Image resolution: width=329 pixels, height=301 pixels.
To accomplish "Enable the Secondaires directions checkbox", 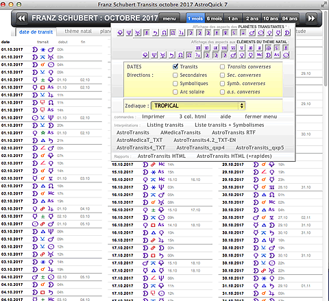I will [x=175, y=75].
